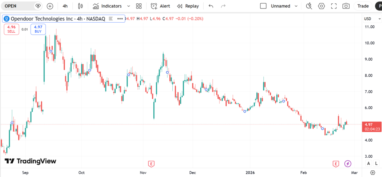This screenshot has width=382, height=177.
Task: Toggle auto scale with the A button
Action: [x=368, y=163]
